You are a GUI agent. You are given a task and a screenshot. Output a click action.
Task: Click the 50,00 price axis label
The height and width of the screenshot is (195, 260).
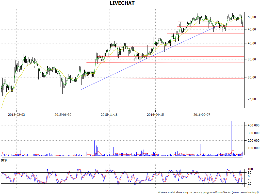point(252,17)
